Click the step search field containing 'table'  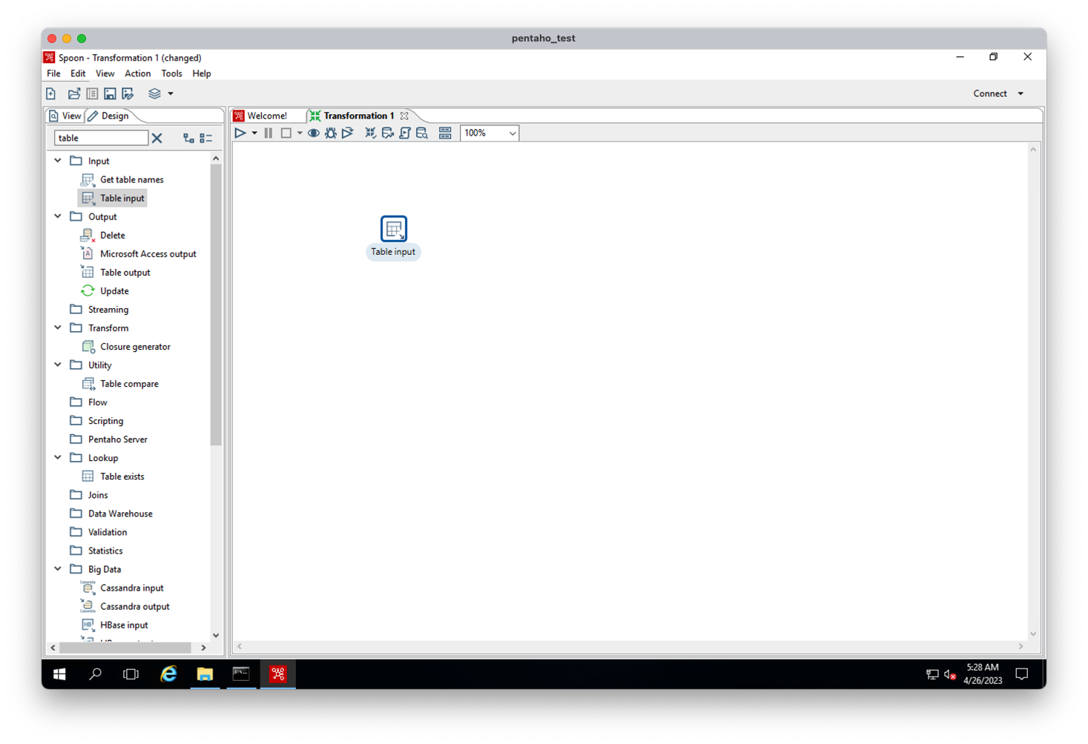[x=102, y=139]
